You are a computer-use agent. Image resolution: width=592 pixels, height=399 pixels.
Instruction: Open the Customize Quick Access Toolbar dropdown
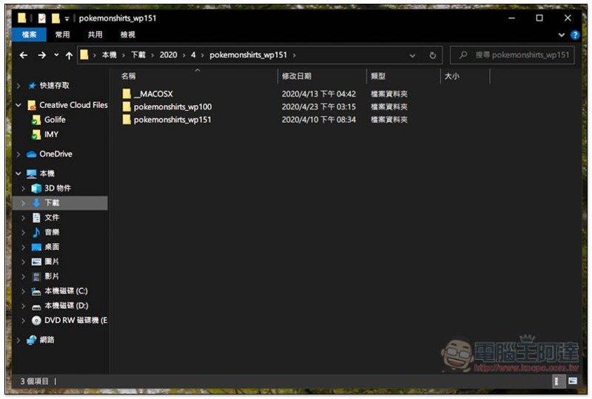67,18
